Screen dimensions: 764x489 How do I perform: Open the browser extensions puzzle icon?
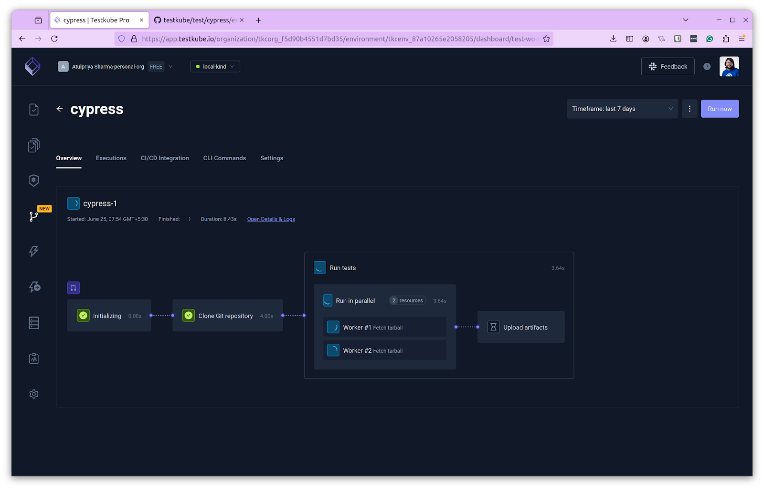click(726, 39)
